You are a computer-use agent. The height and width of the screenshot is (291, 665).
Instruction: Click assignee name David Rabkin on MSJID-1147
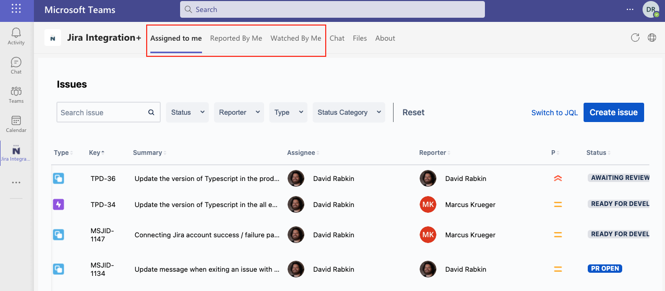pyautogui.click(x=334, y=235)
